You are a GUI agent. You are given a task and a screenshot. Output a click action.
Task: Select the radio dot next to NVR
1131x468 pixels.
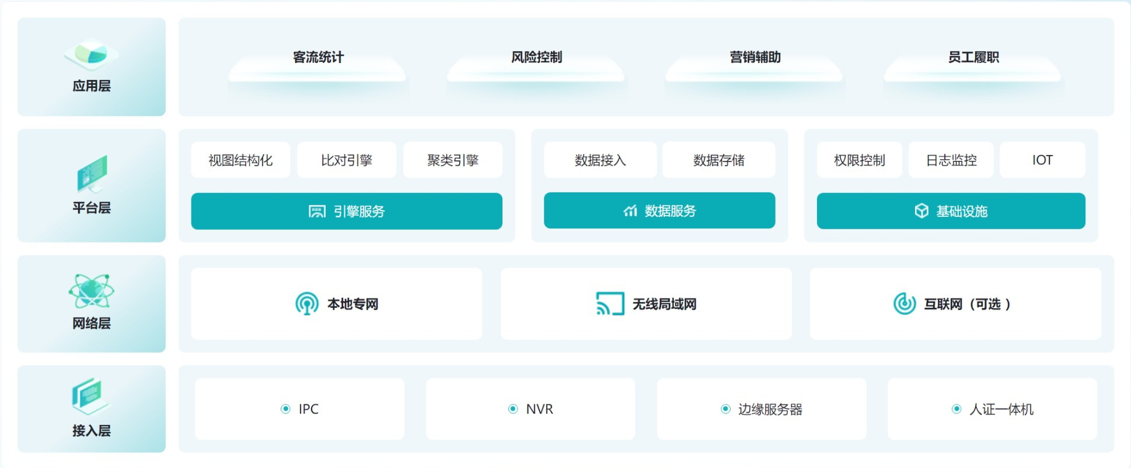click(513, 409)
